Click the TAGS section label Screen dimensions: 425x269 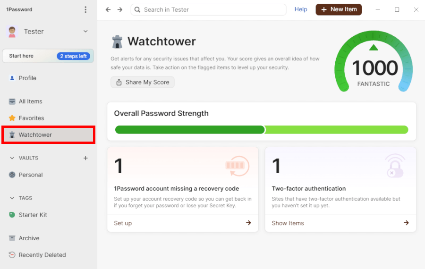tap(25, 198)
